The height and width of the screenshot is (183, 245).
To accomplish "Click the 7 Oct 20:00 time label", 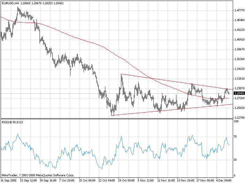I will [x=67, y=181].
